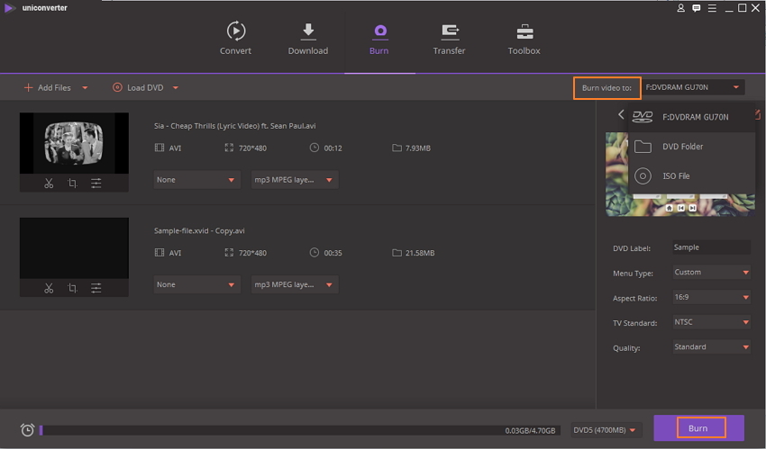Open the user account icon
Viewport: 766px width, 449px height.
click(680, 8)
